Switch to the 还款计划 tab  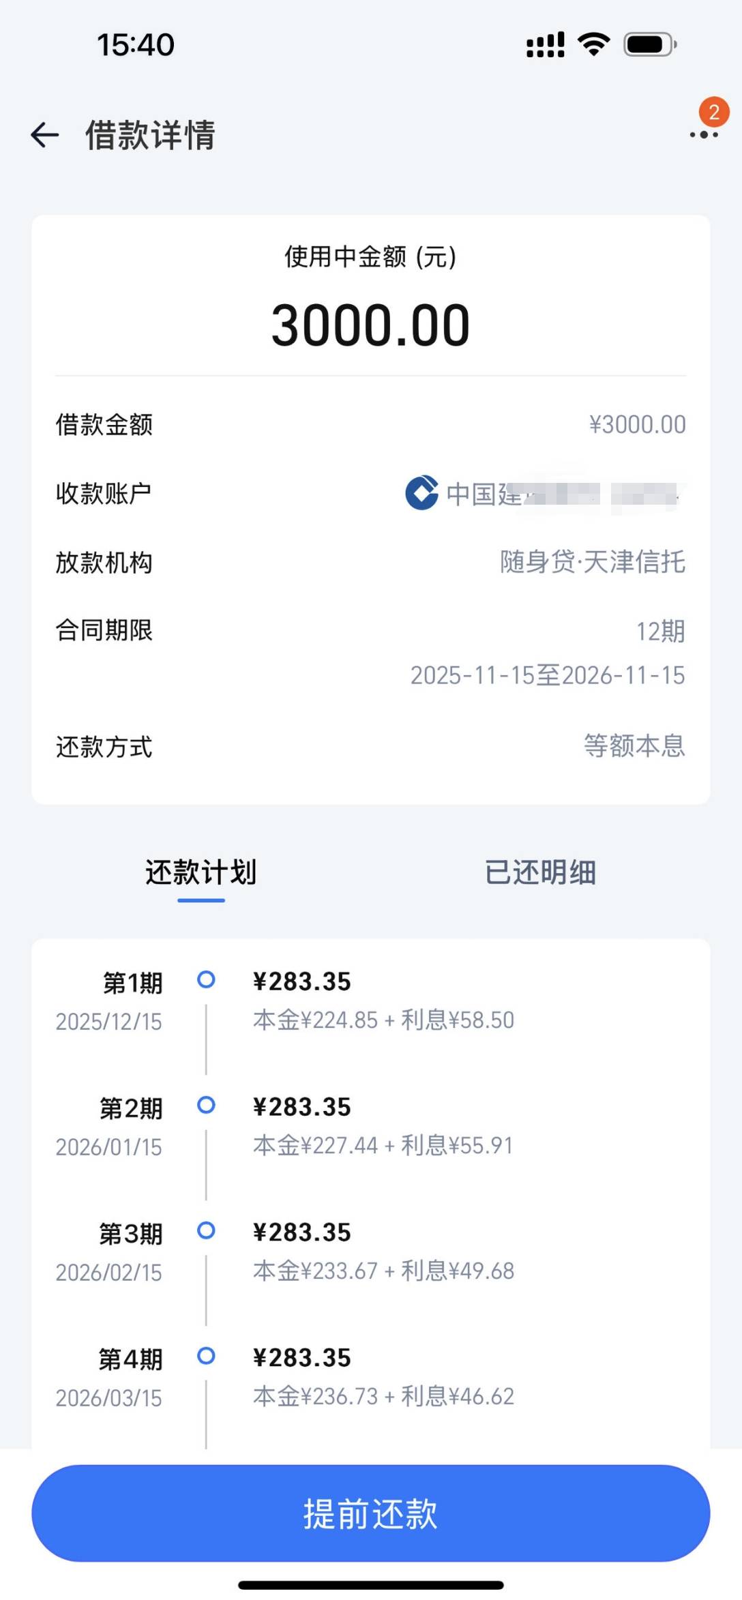pos(201,873)
